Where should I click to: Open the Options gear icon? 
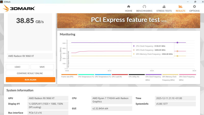[194, 7]
